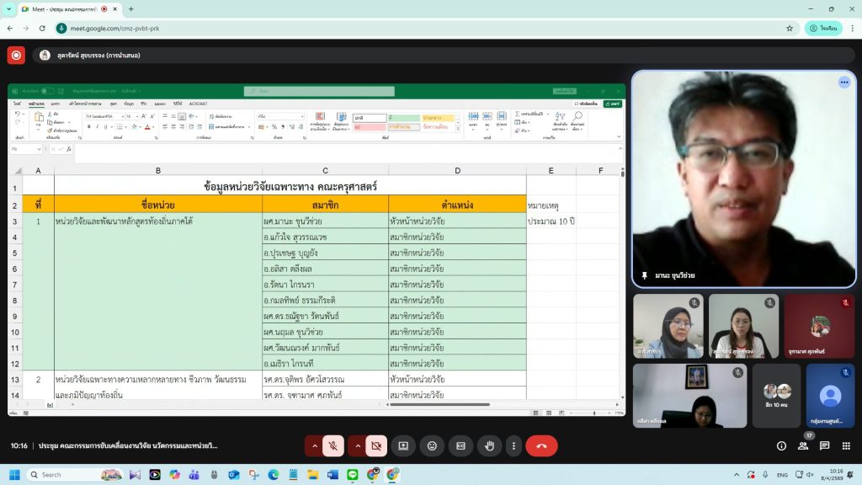Screen dimensions: 862x485
Task: Click the present screen icon
Action: click(x=403, y=446)
